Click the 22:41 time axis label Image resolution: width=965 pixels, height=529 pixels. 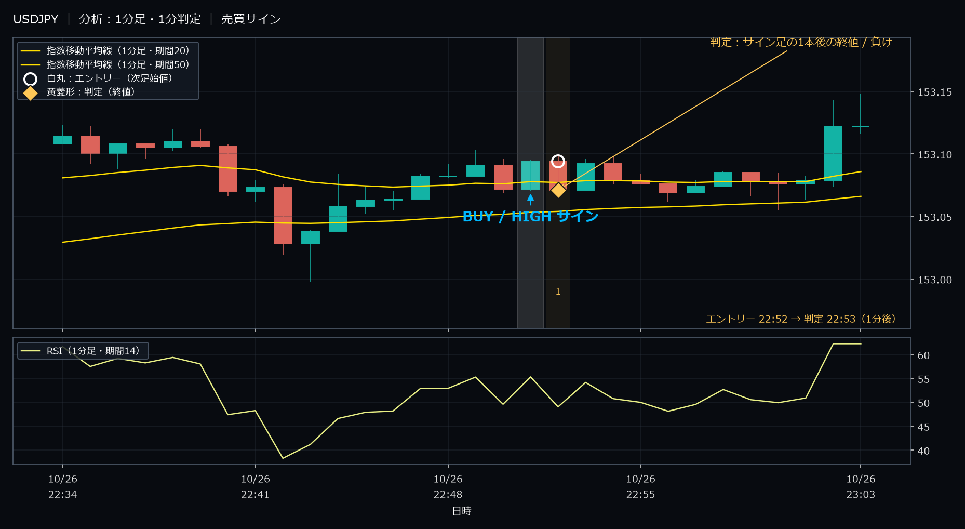256,487
